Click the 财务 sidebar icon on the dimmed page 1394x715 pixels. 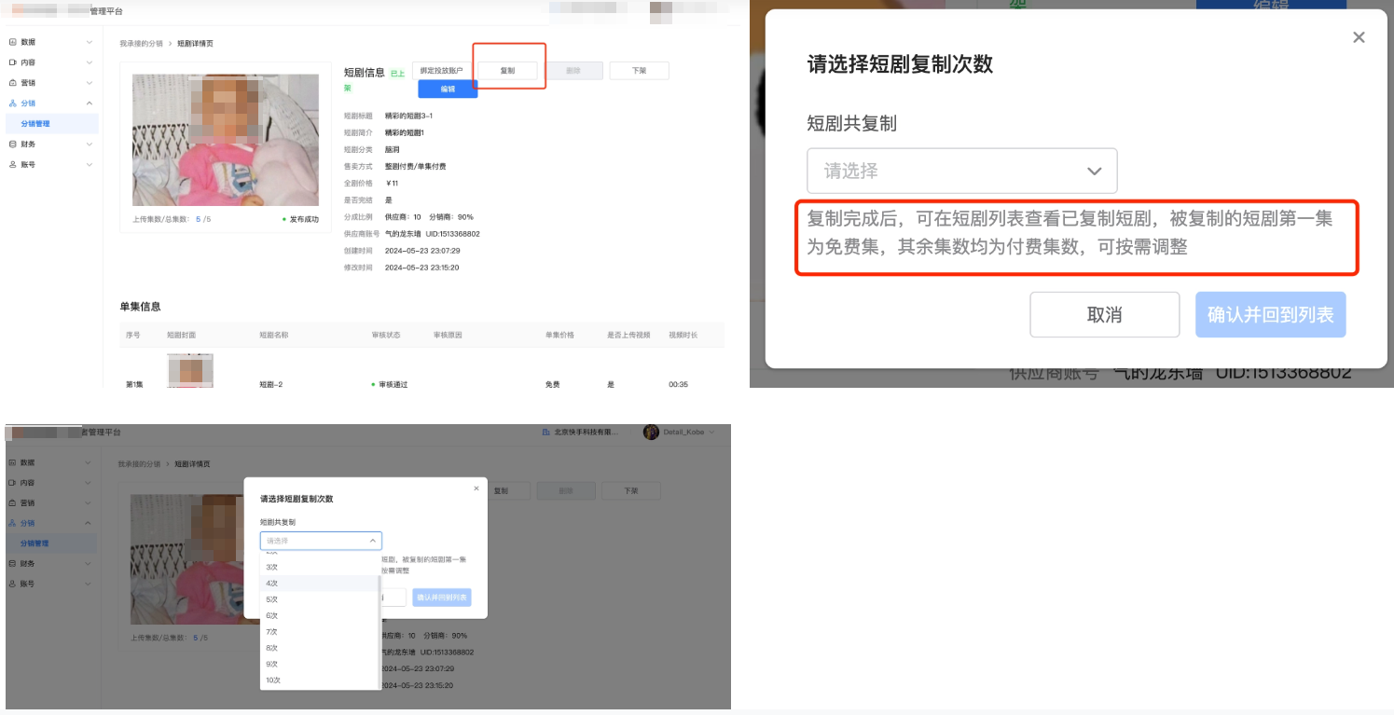(12, 563)
